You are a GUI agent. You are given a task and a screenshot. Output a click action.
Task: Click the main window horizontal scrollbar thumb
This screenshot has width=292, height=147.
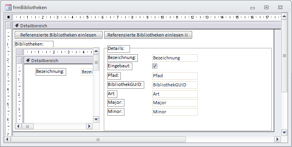[98, 139]
